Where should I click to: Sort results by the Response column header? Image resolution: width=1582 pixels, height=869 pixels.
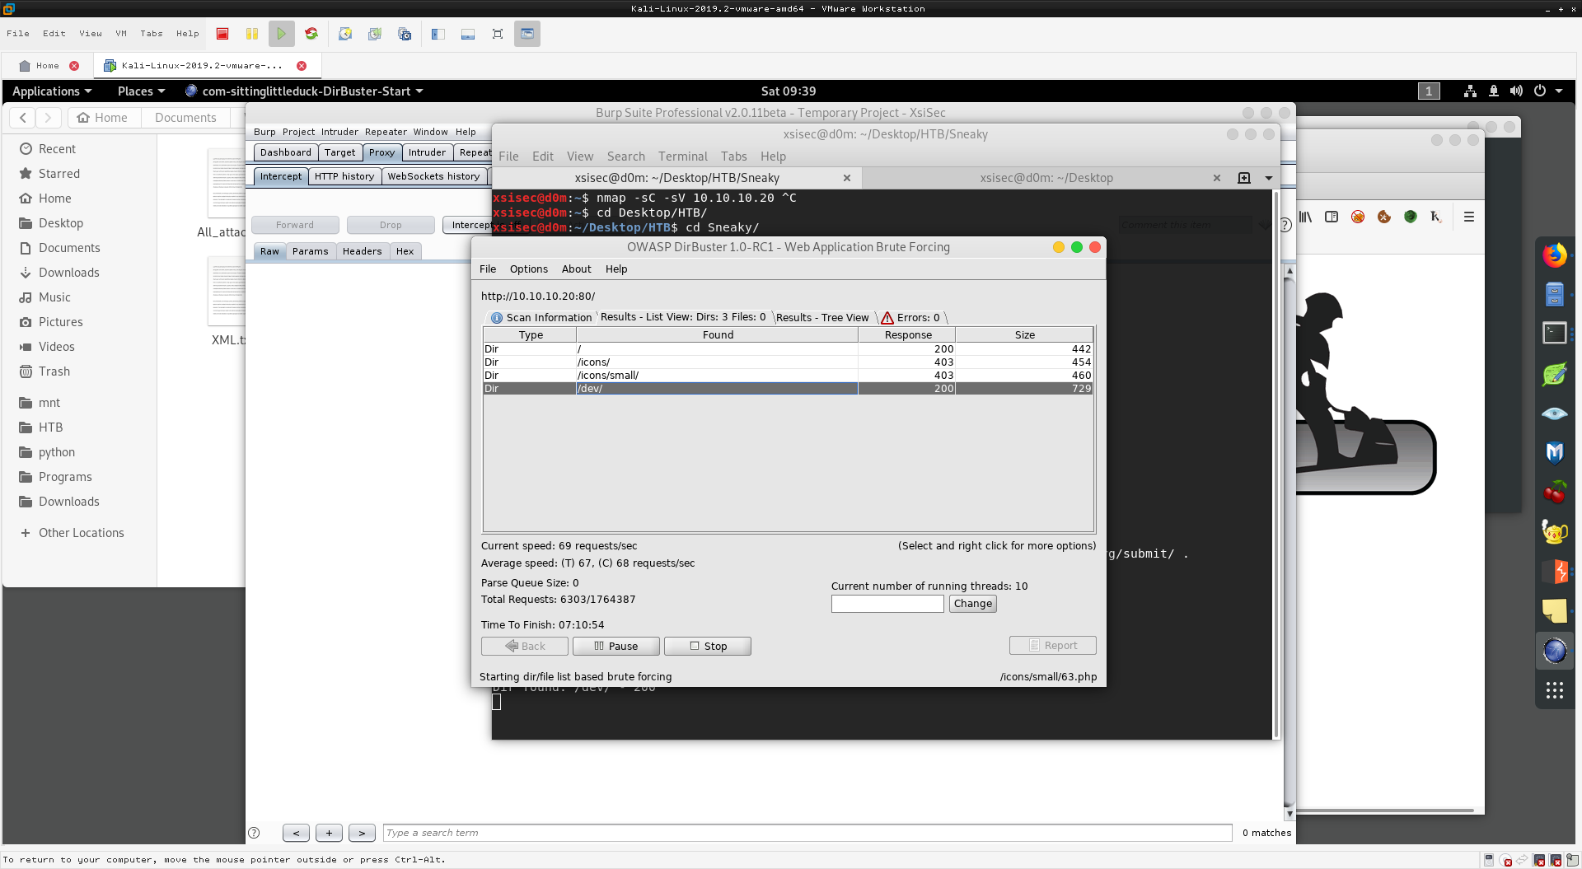click(x=907, y=334)
